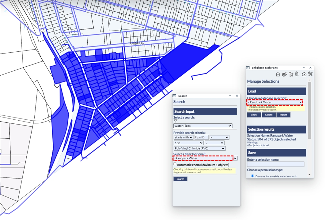Click the Delete selection button
This screenshot has width=326, height=221.
(x=268, y=115)
